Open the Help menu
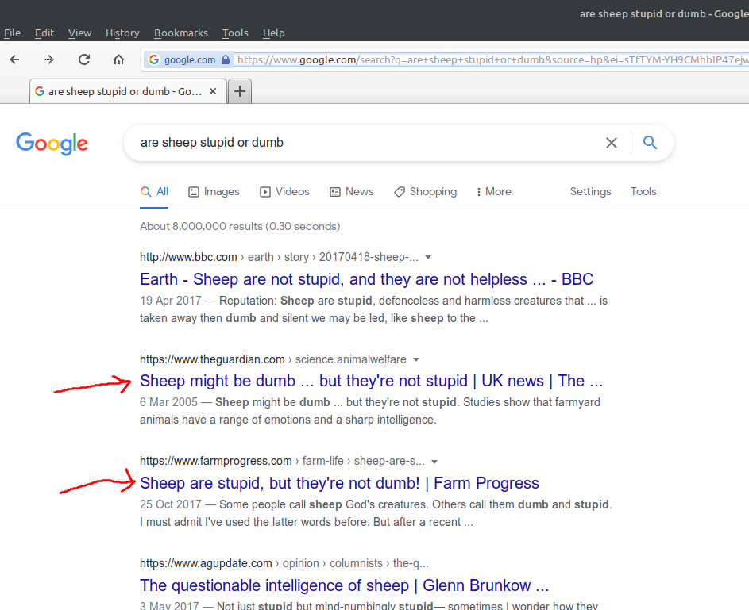 click(x=274, y=33)
